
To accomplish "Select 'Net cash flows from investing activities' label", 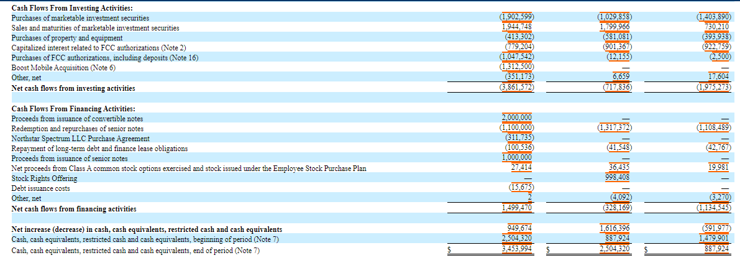I will tap(73, 88).
